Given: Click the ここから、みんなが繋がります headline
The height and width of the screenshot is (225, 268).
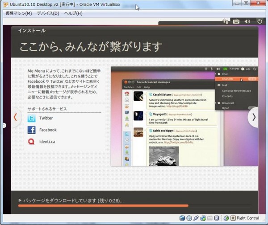Looking at the screenshot, I should point(91,46).
